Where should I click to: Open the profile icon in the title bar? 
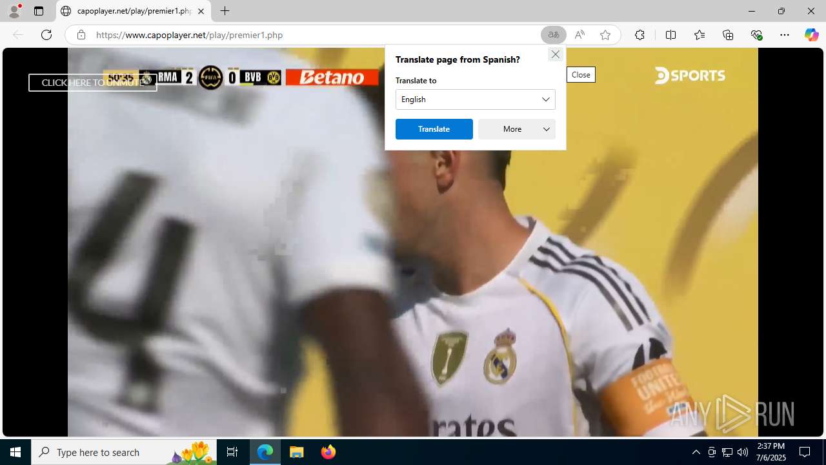[x=14, y=11]
